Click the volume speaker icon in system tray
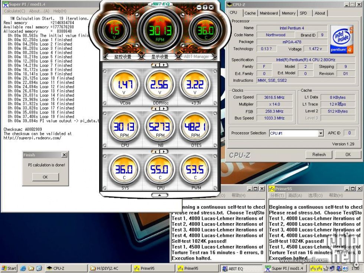Viewport: 364px width, 273px height. [x=345, y=269]
